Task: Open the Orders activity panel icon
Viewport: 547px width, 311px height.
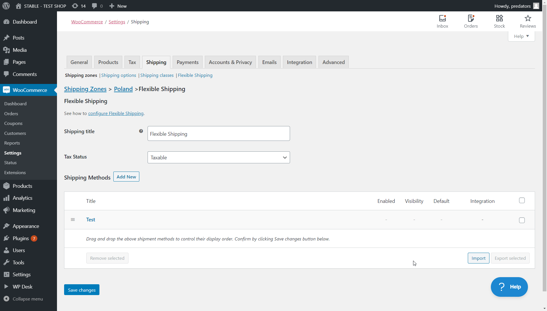Action: click(x=471, y=21)
